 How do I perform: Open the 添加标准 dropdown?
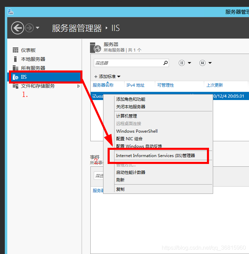click(107, 76)
